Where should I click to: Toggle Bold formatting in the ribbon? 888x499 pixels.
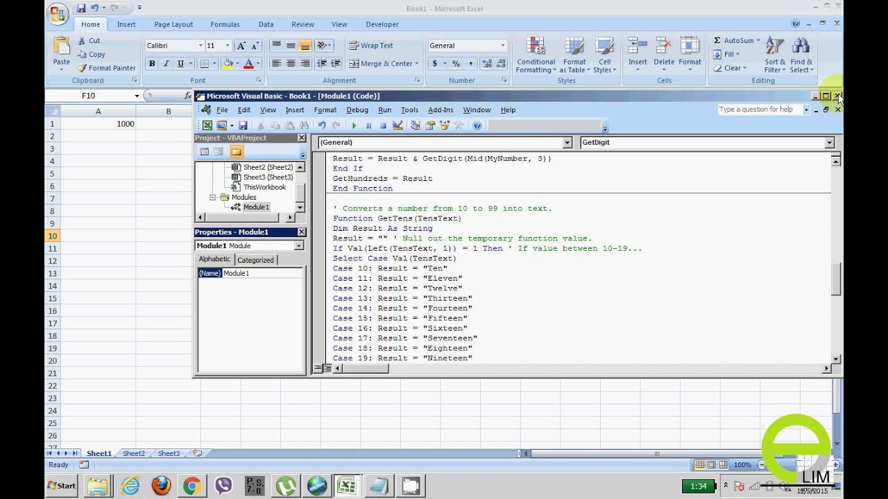[x=152, y=64]
